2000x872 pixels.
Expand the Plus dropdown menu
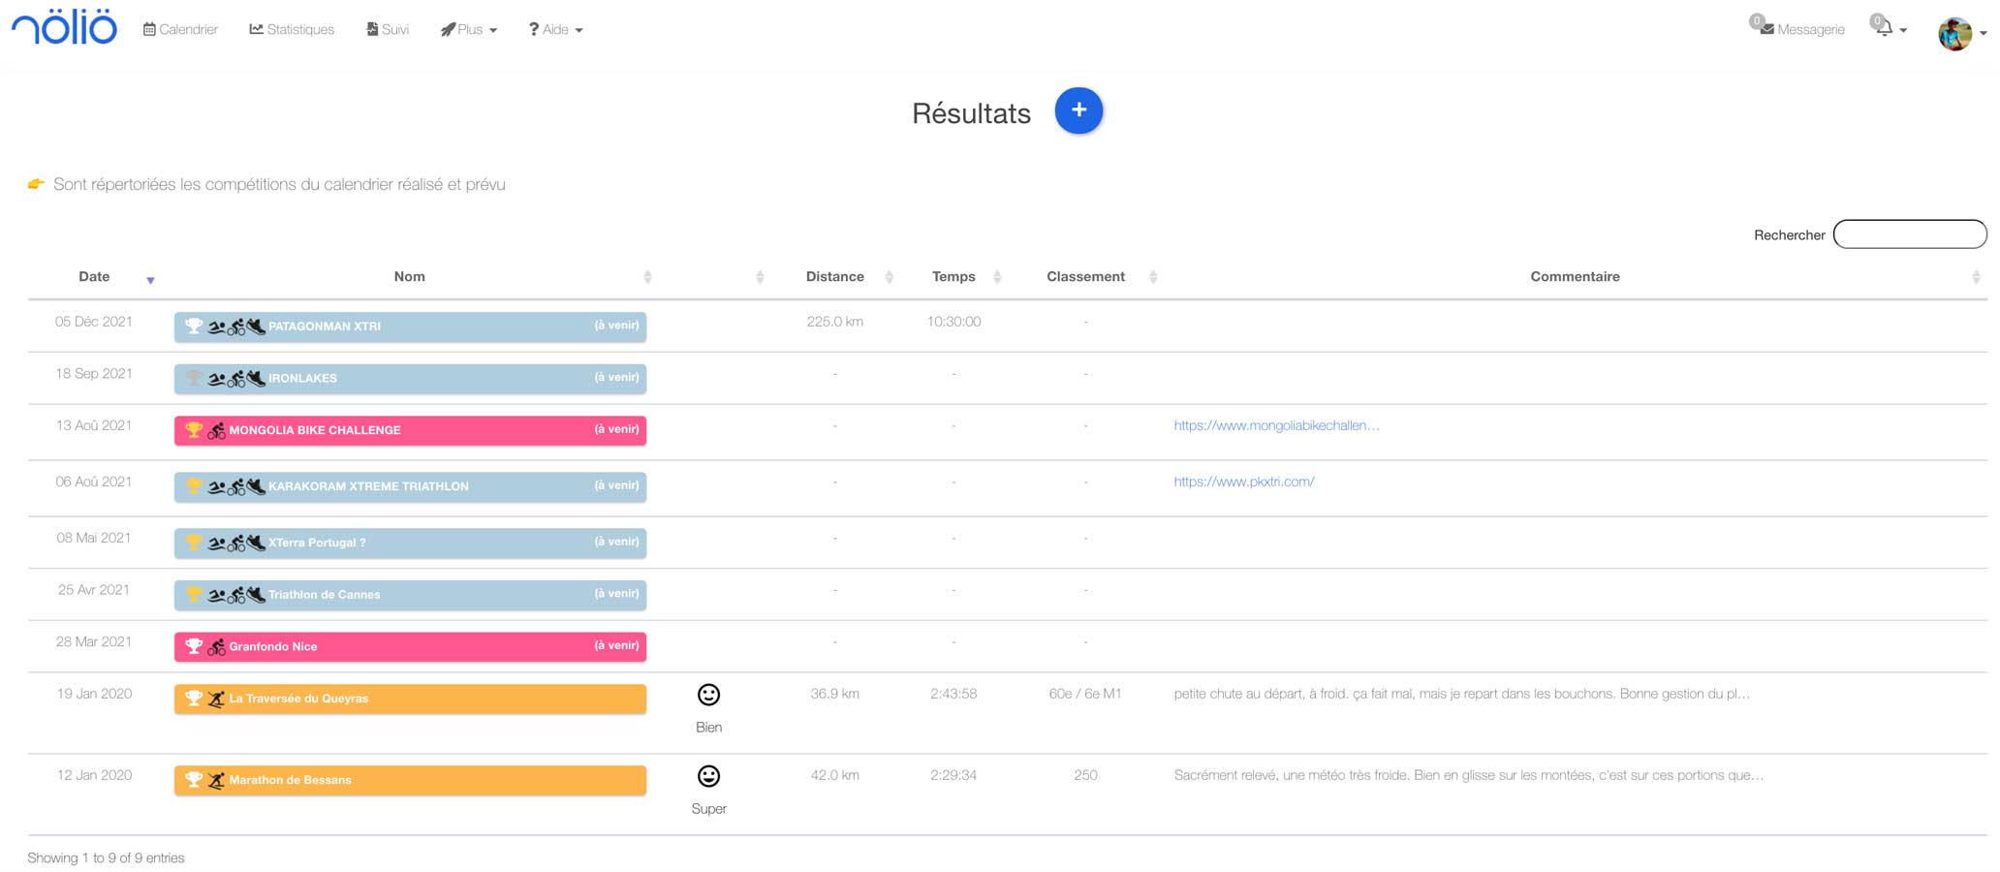469,30
